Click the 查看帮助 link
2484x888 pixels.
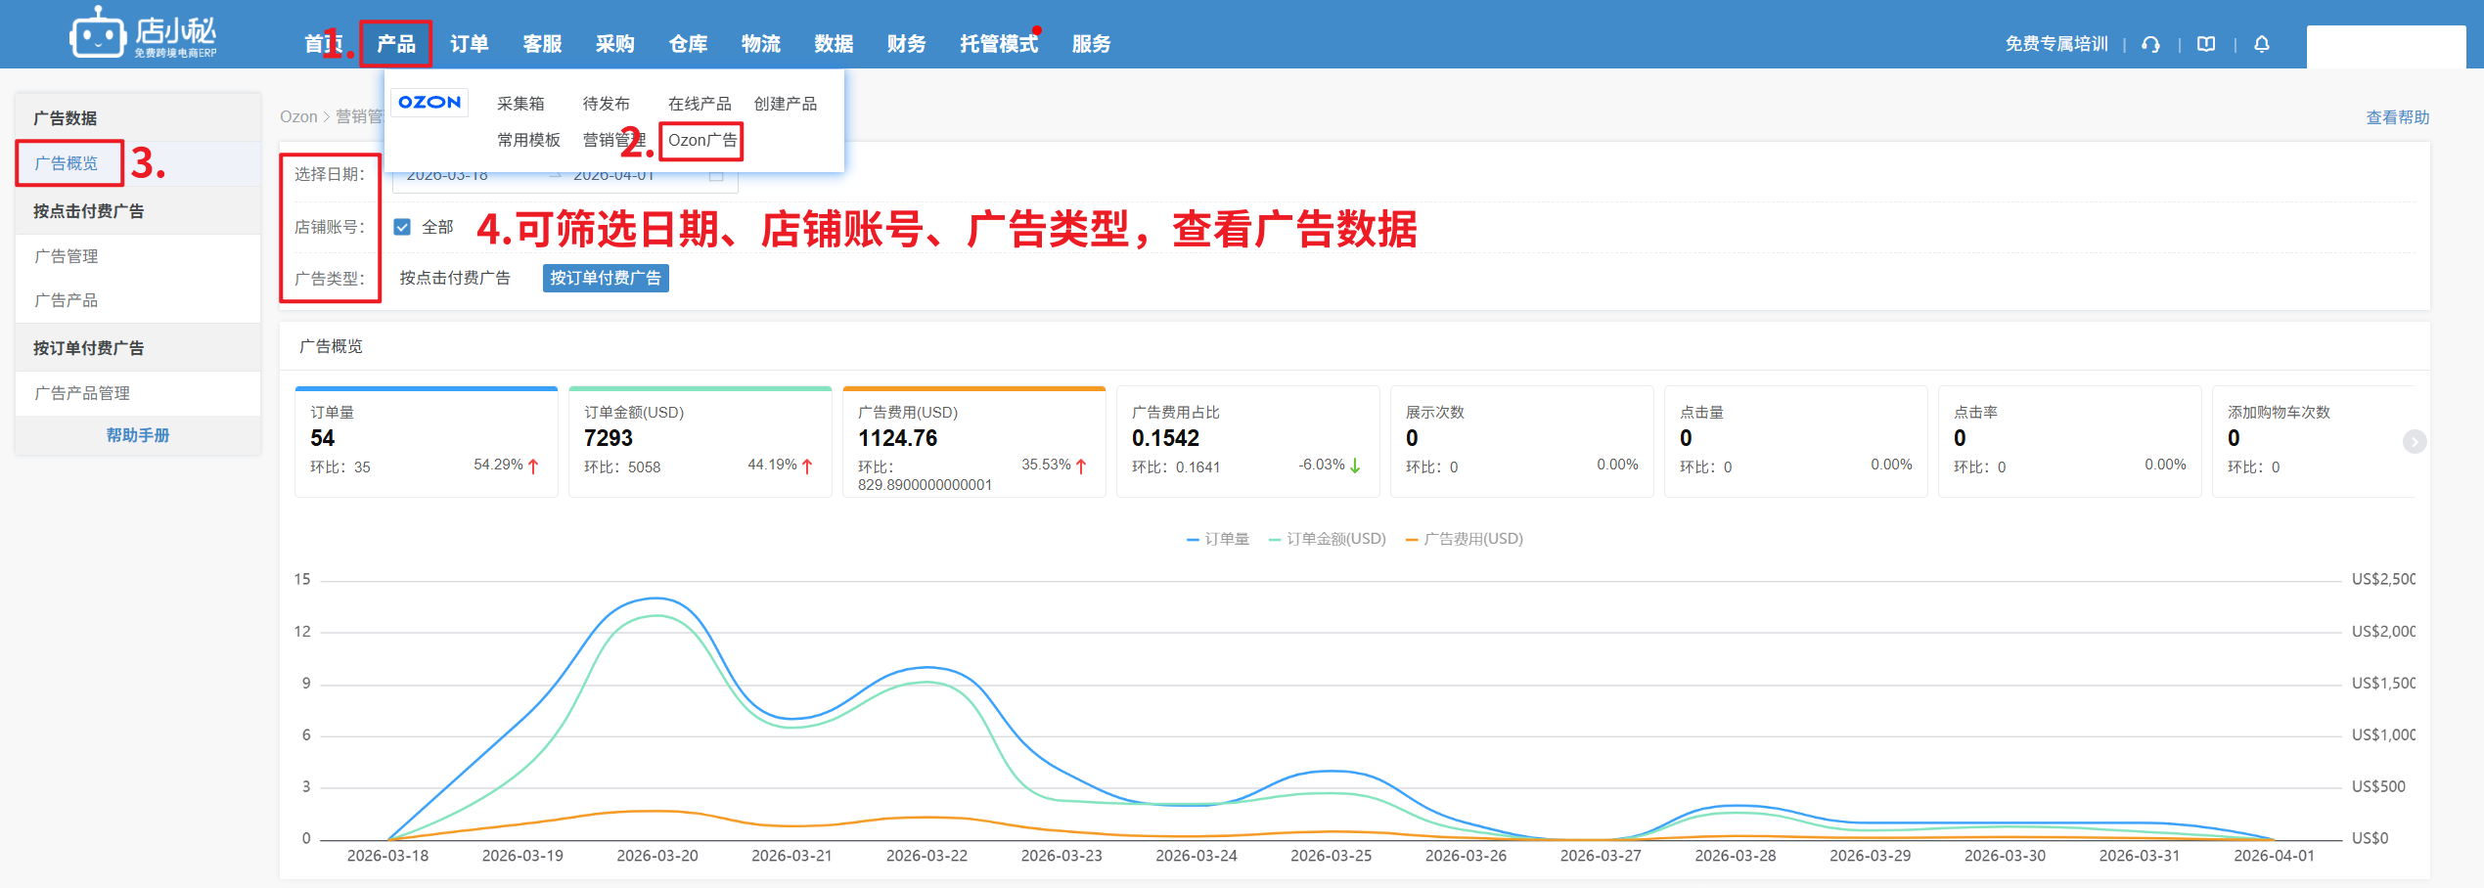pos(2397,117)
